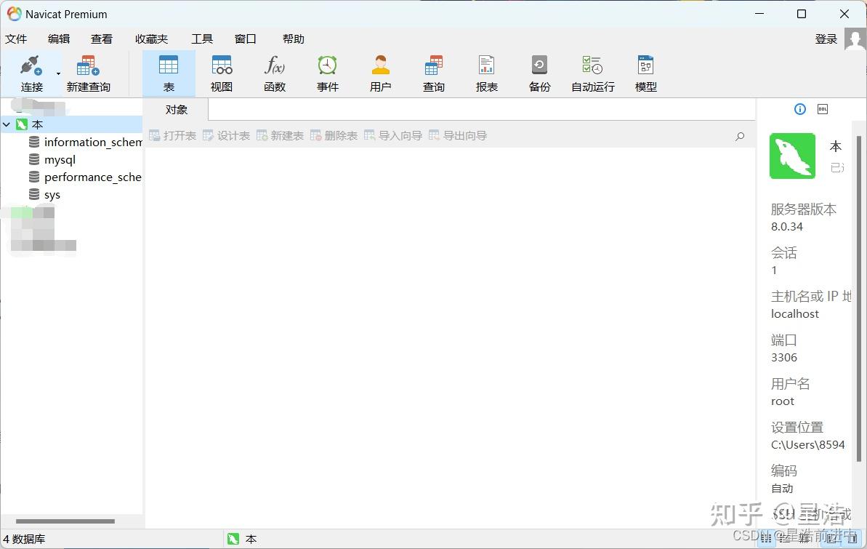
Task: Click New Query (新建查询) toolbar icon
Action: (89, 73)
